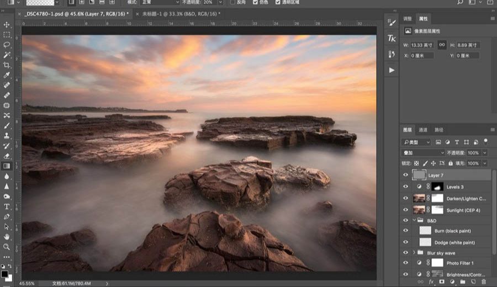The height and width of the screenshot is (287, 497).
Task: Open the Brush Settings panel icon
Action: click(x=392, y=23)
